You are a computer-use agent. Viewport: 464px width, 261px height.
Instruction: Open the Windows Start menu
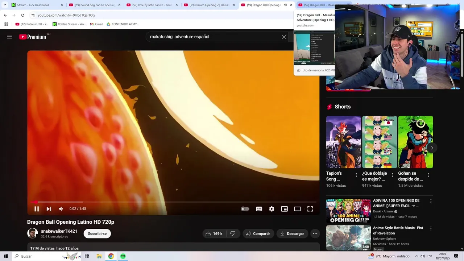[x=6, y=256]
